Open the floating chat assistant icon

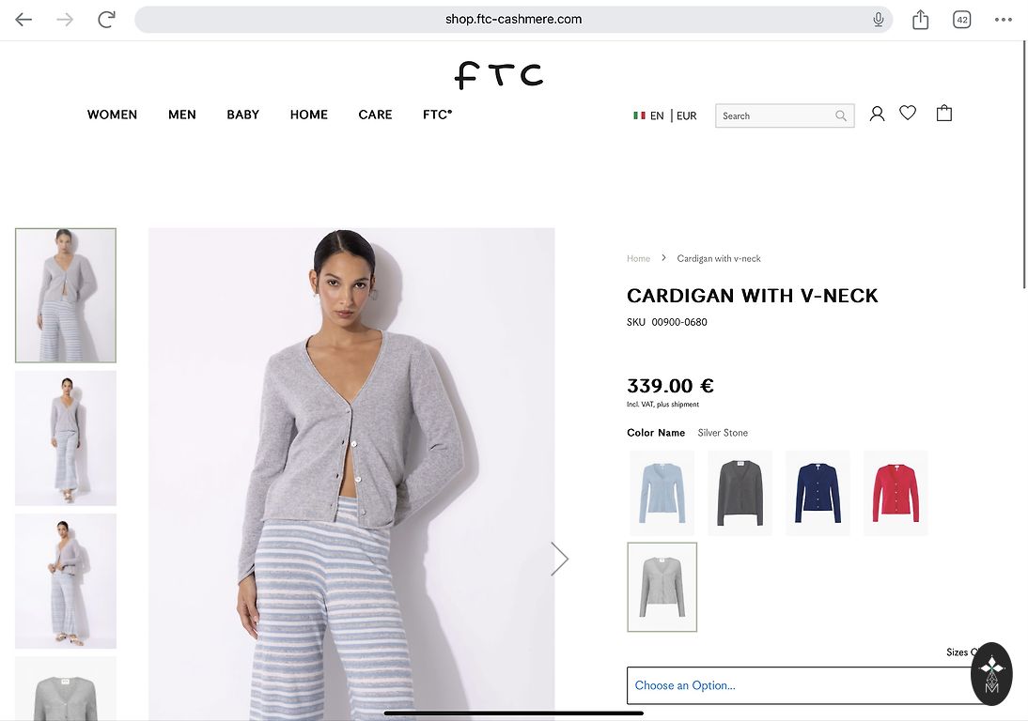991,674
